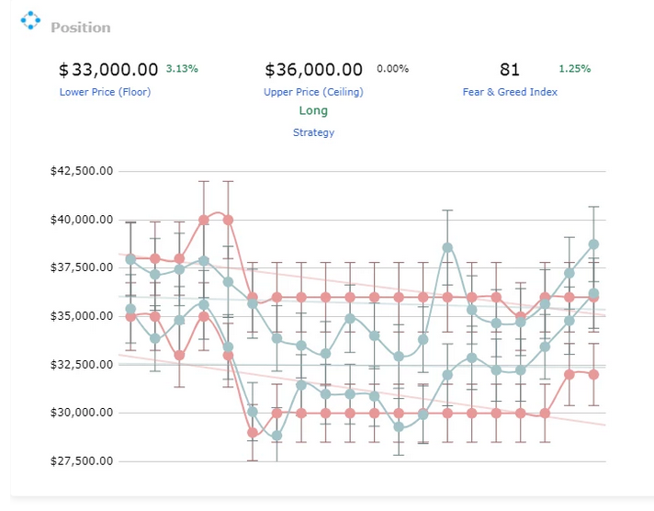Click the $37,500.00 axis label

point(82,267)
